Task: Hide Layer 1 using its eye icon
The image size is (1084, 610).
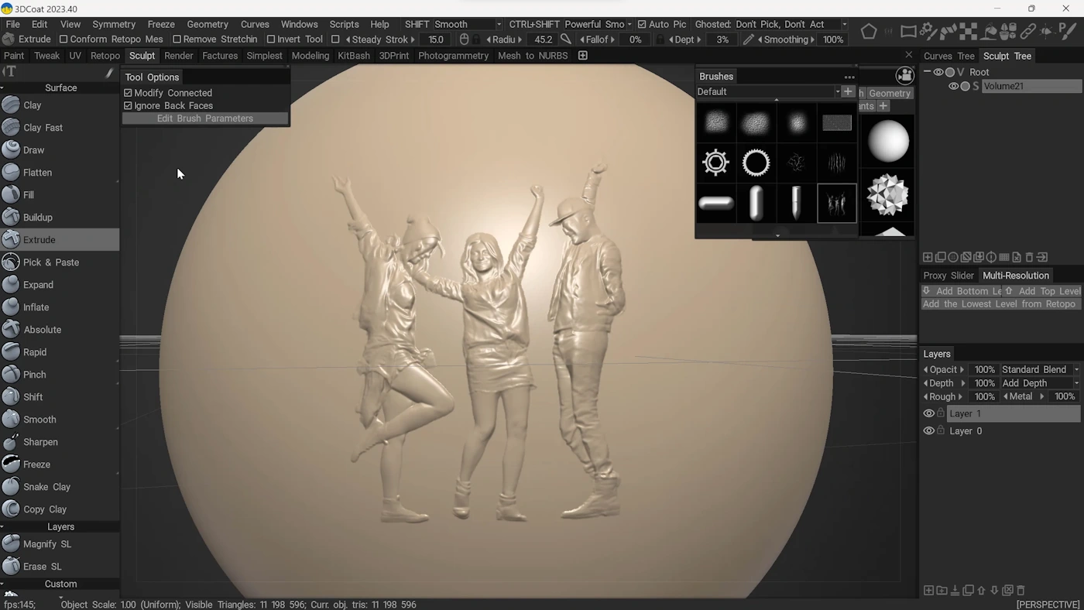Action: coord(928,413)
